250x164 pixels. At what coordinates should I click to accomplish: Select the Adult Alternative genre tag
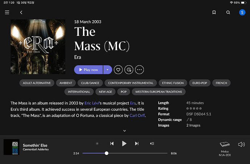pyautogui.click(x=37, y=83)
